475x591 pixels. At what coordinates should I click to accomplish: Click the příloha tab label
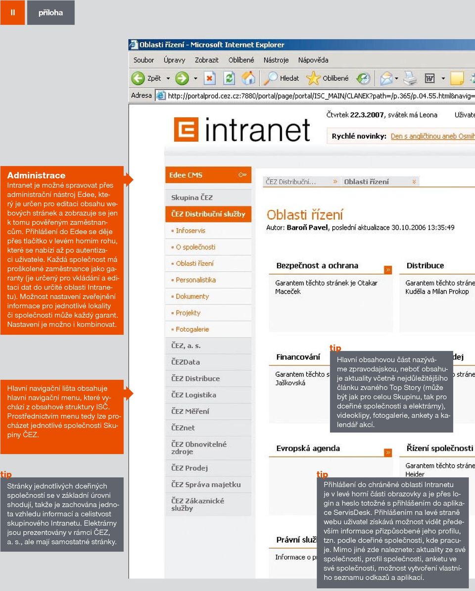pos(50,12)
